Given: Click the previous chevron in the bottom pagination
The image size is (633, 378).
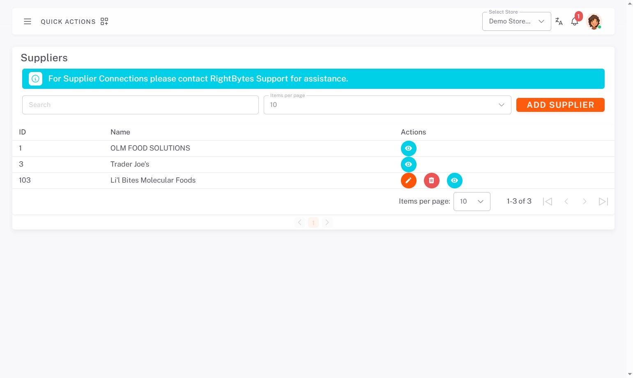Looking at the screenshot, I should point(300,223).
